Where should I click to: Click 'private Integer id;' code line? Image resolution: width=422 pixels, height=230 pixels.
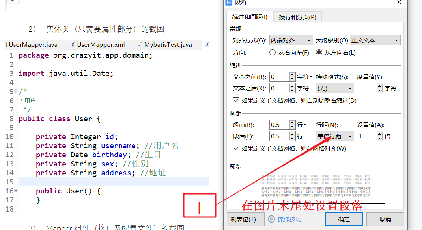(x=77, y=136)
